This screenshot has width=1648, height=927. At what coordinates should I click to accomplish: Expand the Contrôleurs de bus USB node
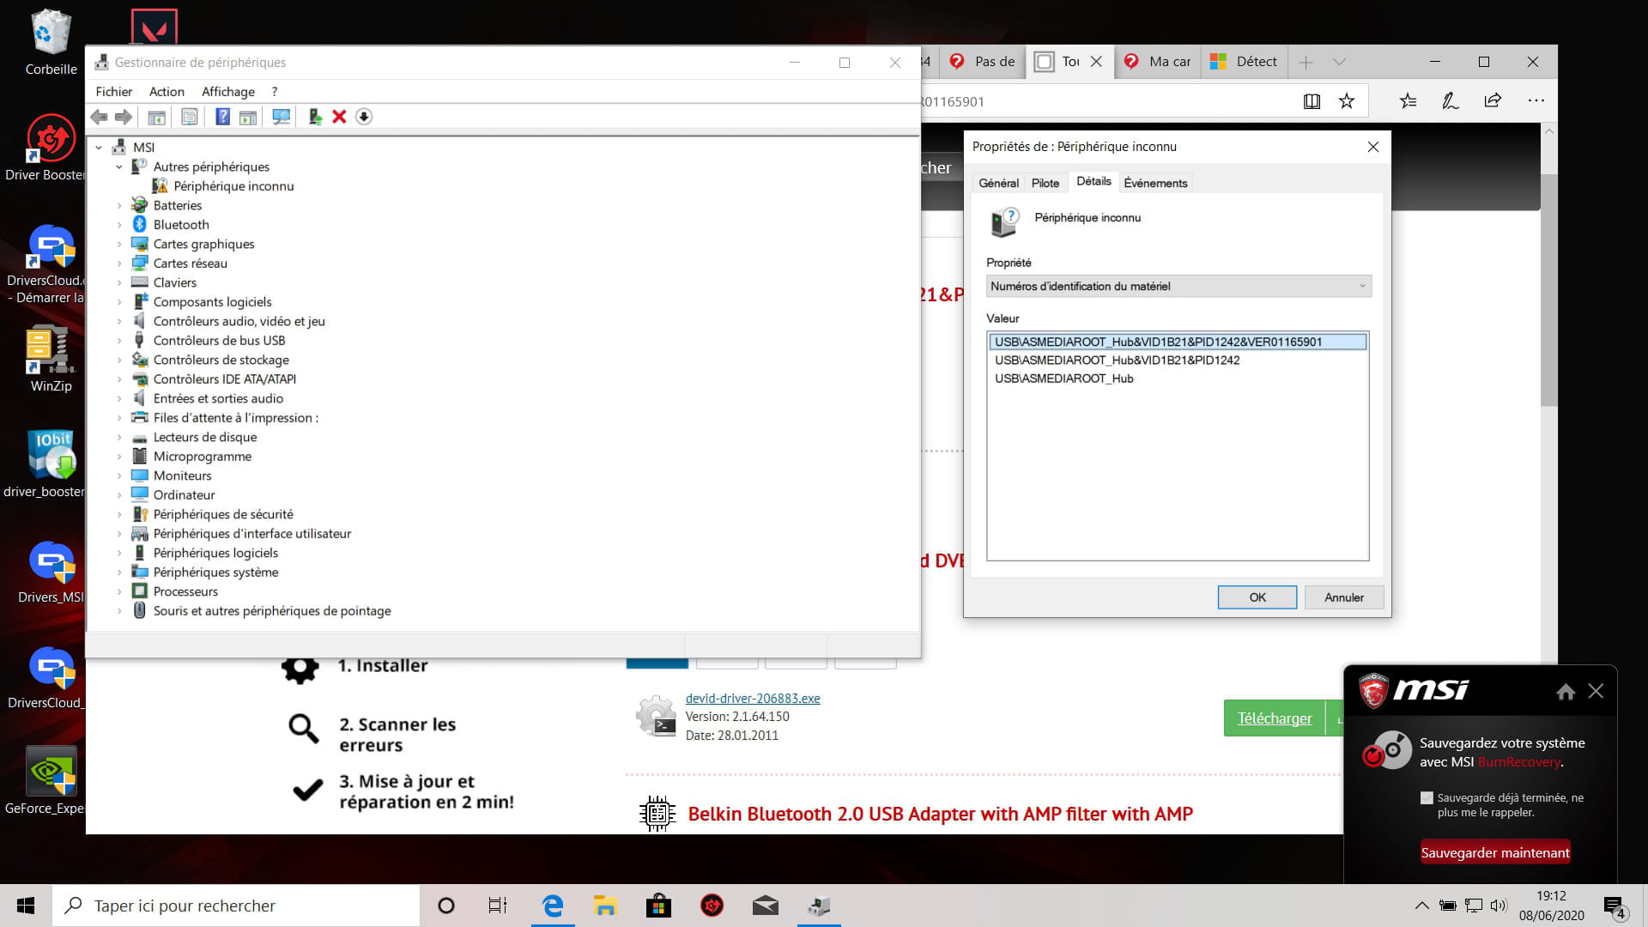pos(119,341)
